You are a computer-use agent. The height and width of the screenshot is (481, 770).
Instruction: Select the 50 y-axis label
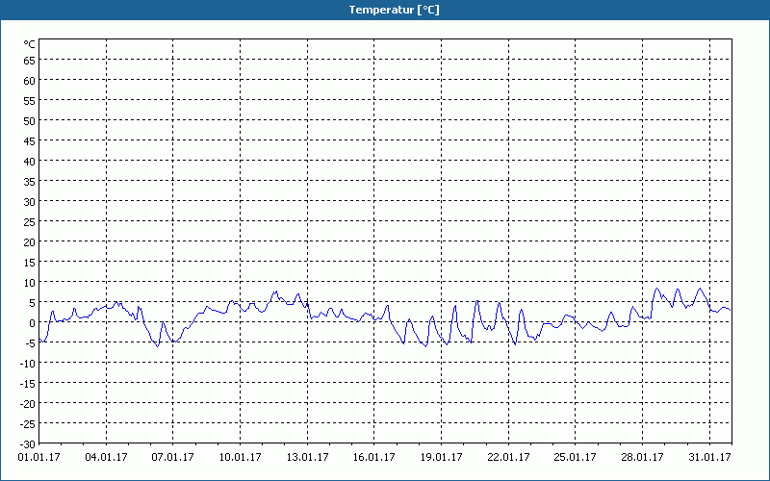[x=29, y=121]
